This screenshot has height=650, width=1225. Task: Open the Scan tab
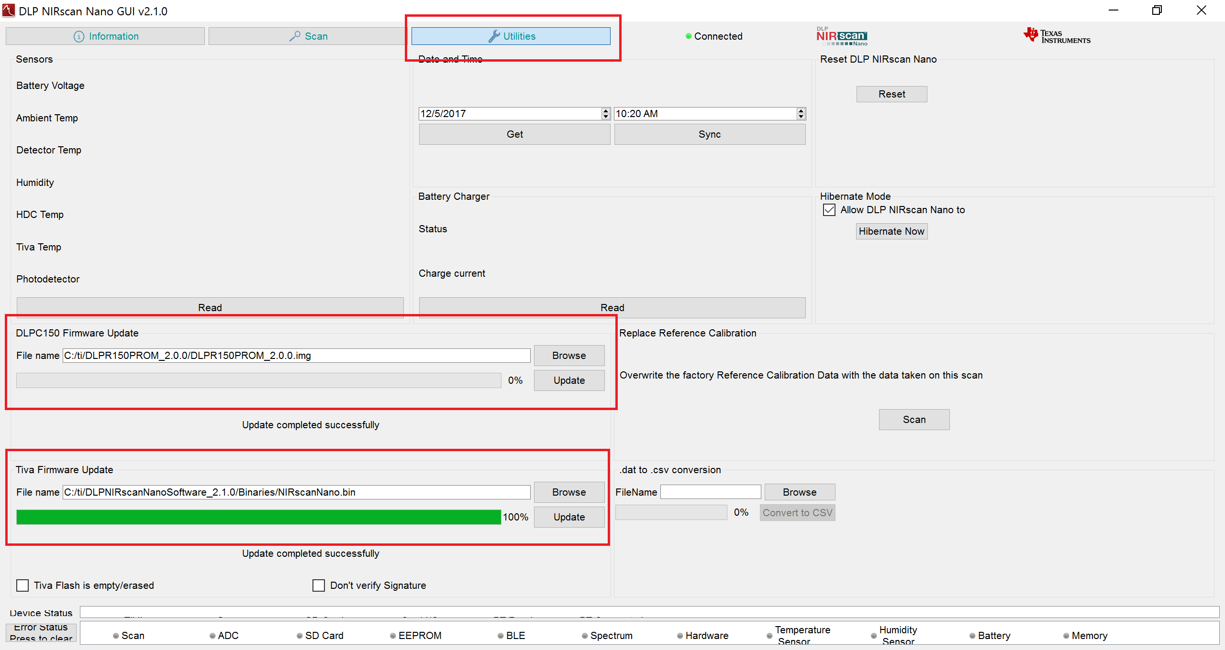[x=308, y=36]
